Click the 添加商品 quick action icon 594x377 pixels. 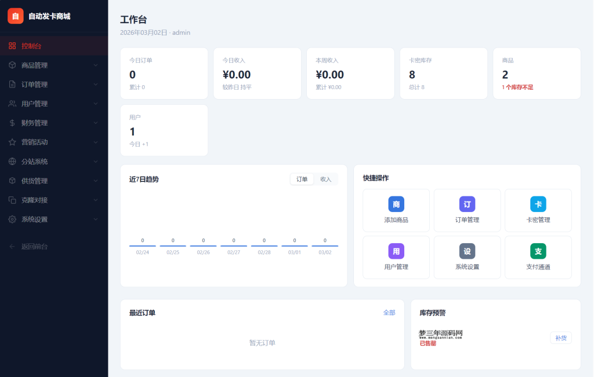pyautogui.click(x=396, y=204)
